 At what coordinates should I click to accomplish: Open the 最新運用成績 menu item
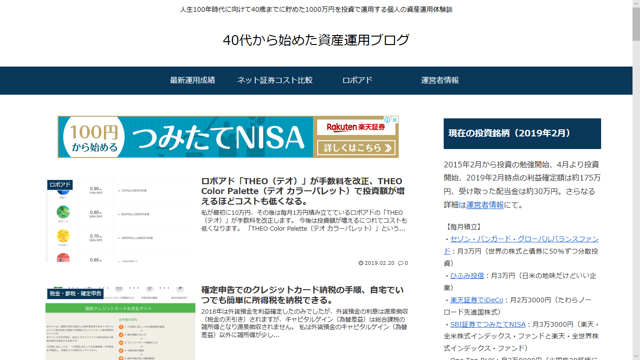pyautogui.click(x=193, y=80)
